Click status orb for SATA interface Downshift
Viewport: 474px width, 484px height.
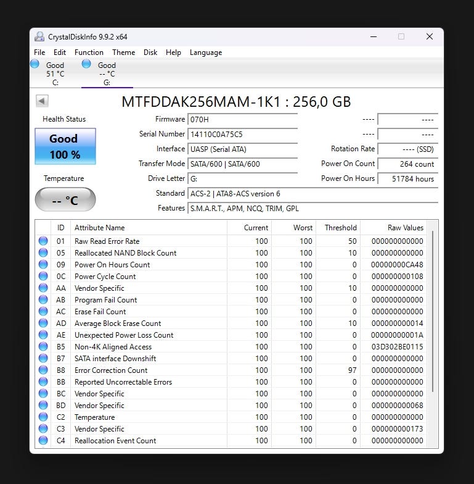point(43,358)
